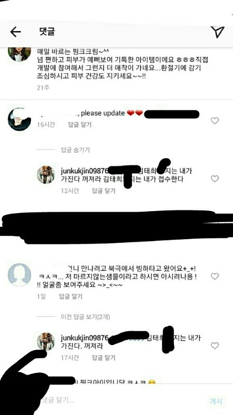Expand 이전 답글 보기(2개)
Image resolution: width=233 pixels, height=415 pixels.
pyautogui.click(x=85, y=316)
